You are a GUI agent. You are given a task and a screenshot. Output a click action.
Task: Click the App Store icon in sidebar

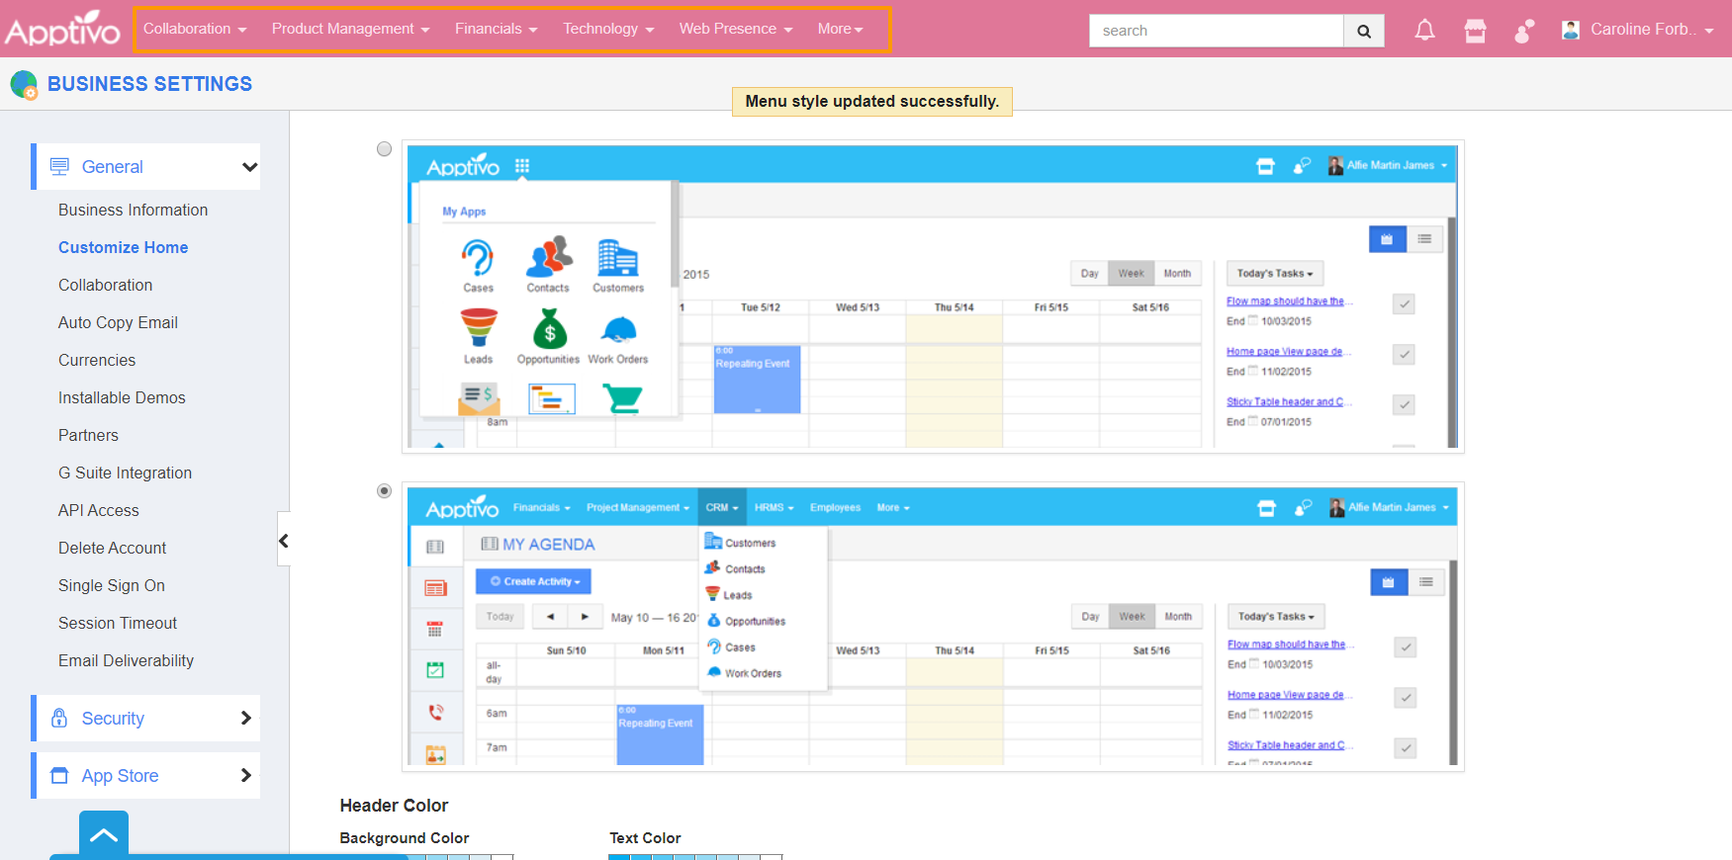pyautogui.click(x=59, y=775)
